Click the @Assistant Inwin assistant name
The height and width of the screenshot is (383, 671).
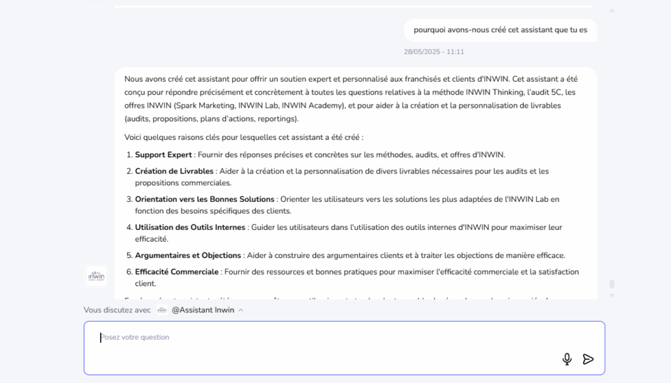[x=203, y=310]
